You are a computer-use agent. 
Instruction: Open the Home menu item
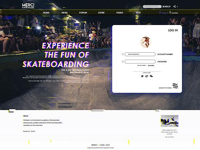tap(46, 13)
